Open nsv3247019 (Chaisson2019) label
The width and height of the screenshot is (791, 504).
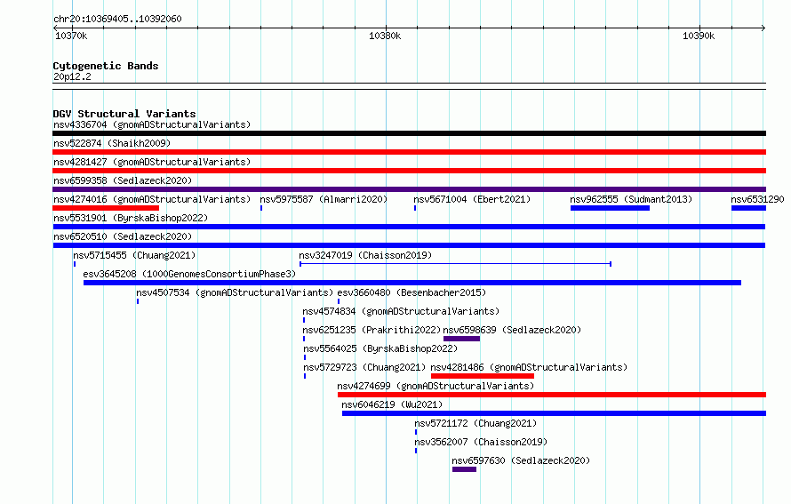pyautogui.click(x=366, y=255)
